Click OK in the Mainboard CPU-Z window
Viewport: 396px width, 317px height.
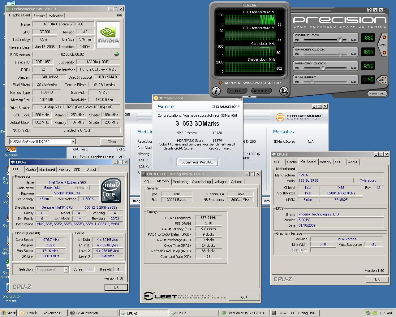click(377, 279)
